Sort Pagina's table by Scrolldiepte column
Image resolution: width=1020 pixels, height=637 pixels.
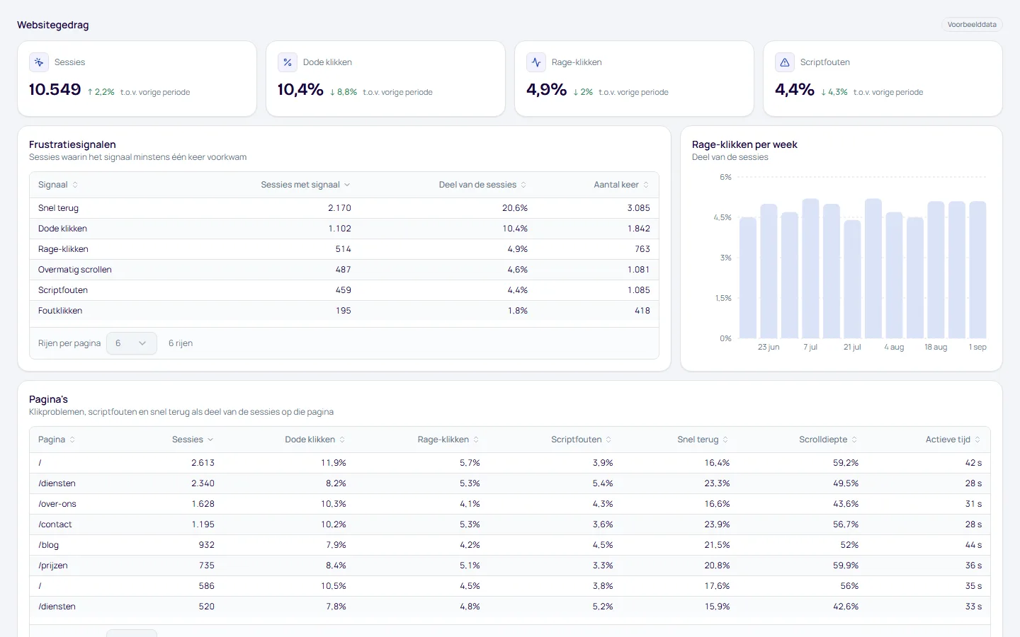[828, 440]
